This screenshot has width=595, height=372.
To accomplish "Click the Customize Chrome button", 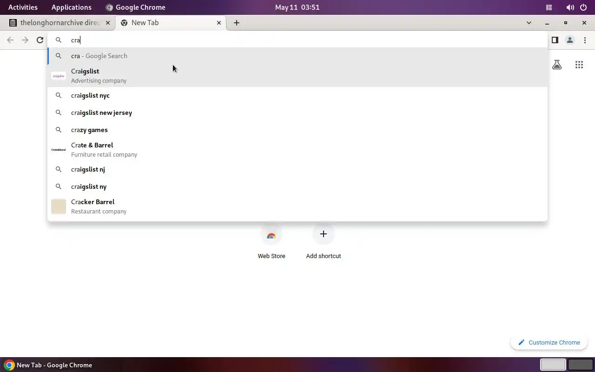I will coord(549,342).
